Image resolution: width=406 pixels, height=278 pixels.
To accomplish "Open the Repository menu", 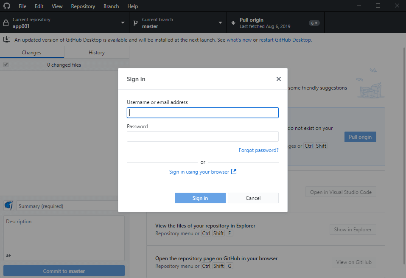I will [83, 6].
